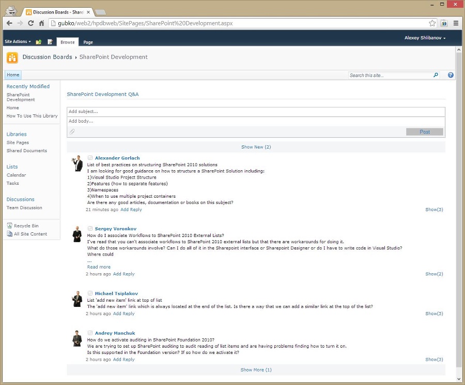This screenshot has width=465, height=385.
Task: Add Reply to Alexander Gorlach's post
Action: point(131,210)
